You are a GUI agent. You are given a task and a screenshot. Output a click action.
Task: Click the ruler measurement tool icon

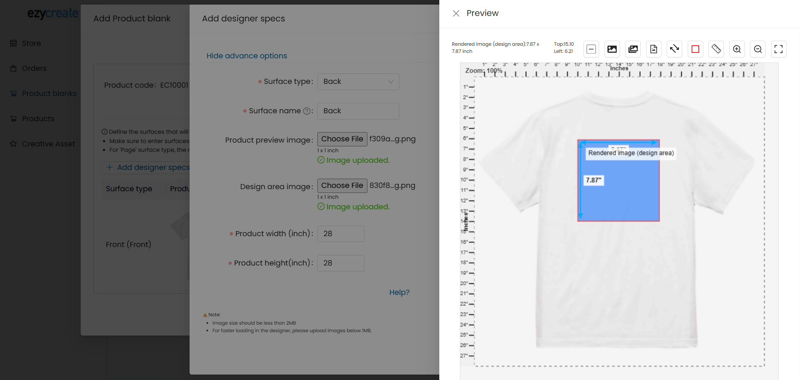[716, 49]
